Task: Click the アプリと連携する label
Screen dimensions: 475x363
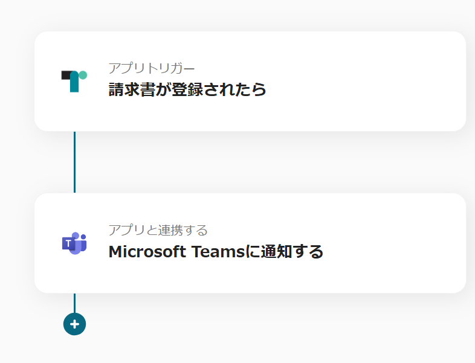Action: click(x=158, y=230)
